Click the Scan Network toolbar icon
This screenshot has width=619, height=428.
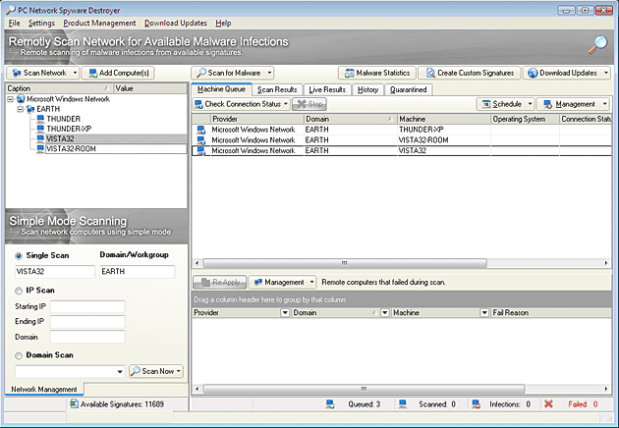16,73
